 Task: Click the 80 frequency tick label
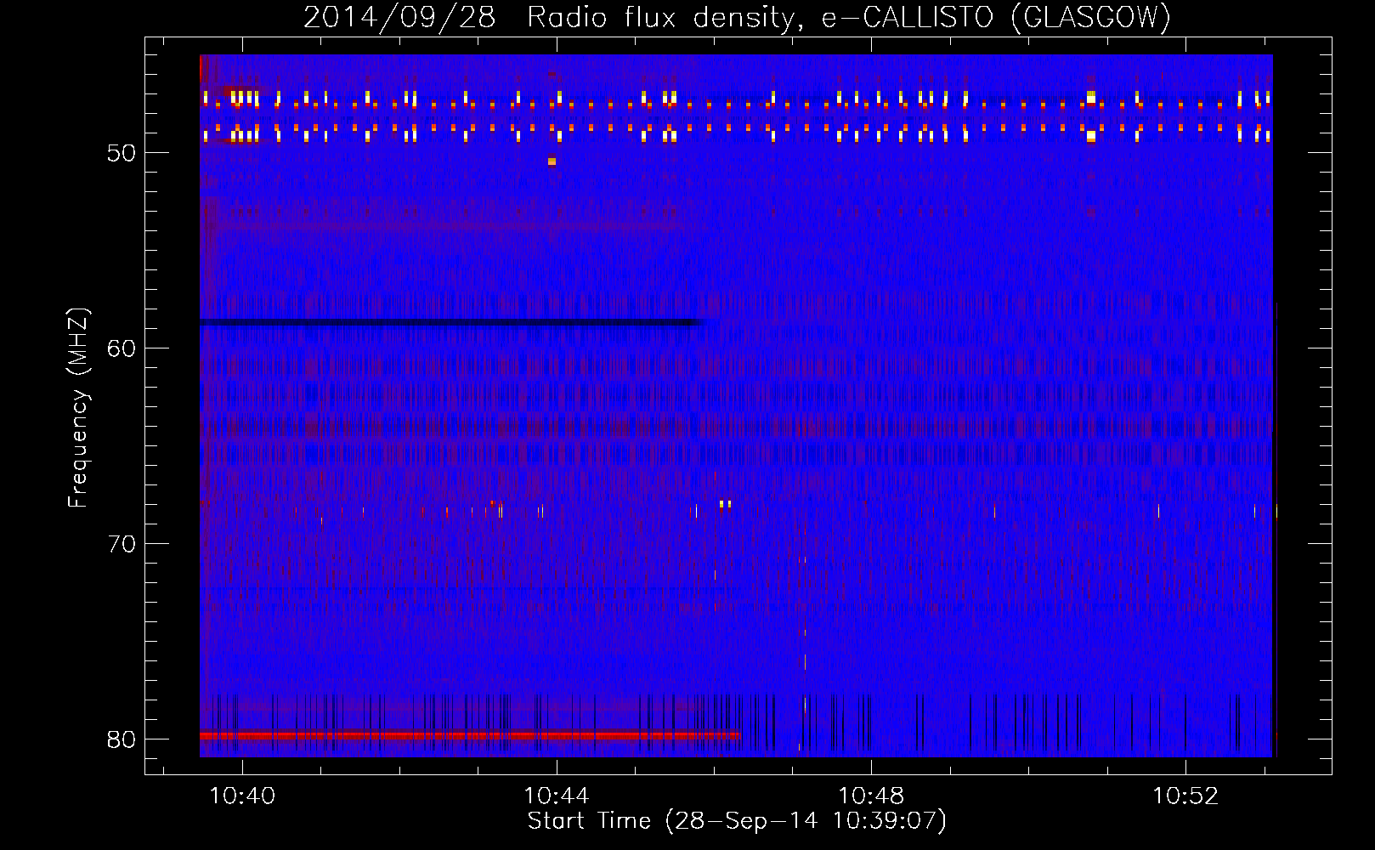[122, 739]
